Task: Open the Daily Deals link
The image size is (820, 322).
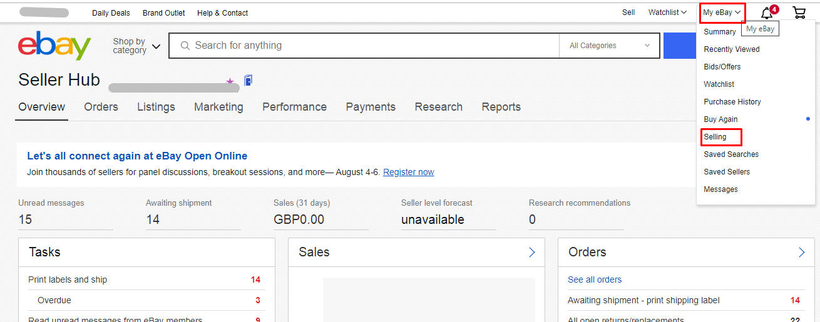Action: click(x=111, y=13)
